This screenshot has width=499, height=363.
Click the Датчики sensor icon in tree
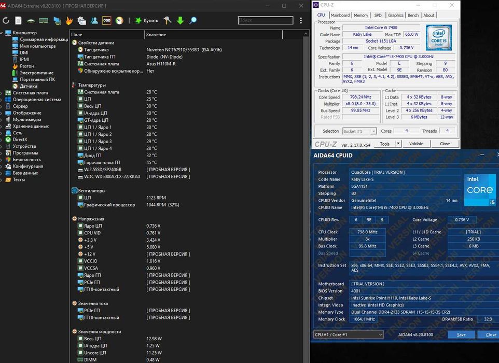coord(15,86)
